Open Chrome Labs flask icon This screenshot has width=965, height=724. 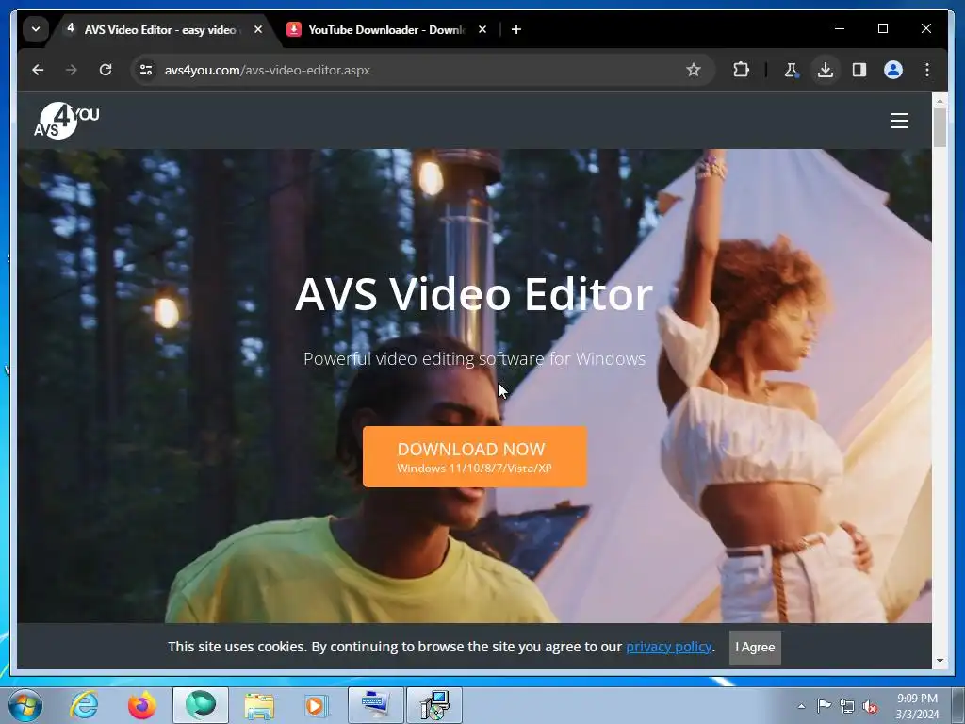[x=792, y=70]
